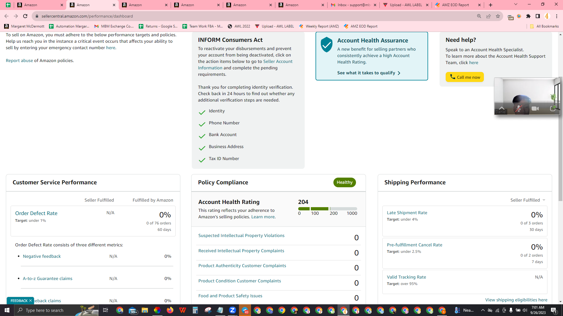The height and width of the screenshot is (316, 563).
Task: Open Suspected Intellectual Property Violations
Action: 241,236
